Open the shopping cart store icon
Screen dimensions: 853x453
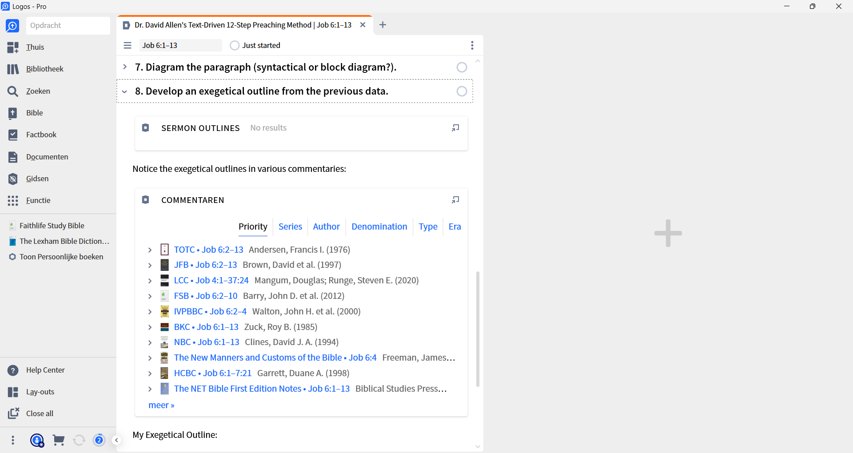58,440
